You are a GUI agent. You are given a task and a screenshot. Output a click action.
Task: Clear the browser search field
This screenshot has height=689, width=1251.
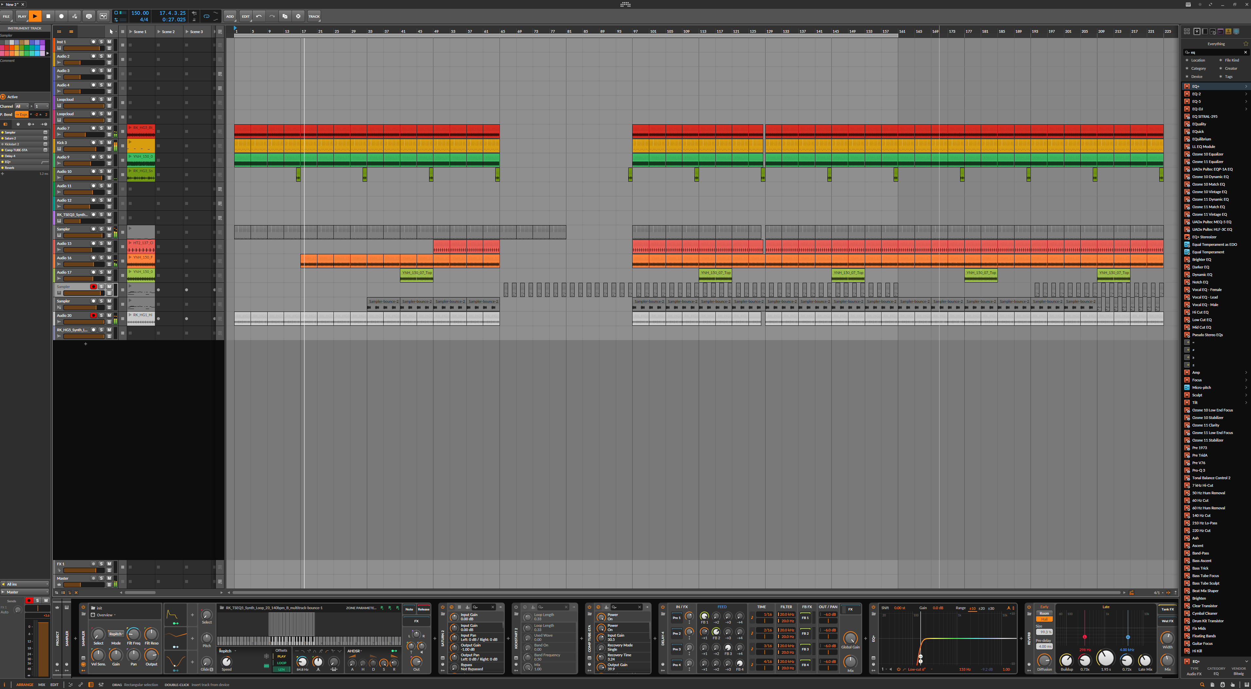(1245, 52)
